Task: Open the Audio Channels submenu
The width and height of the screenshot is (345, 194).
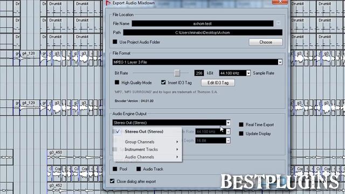Action: 147,157
